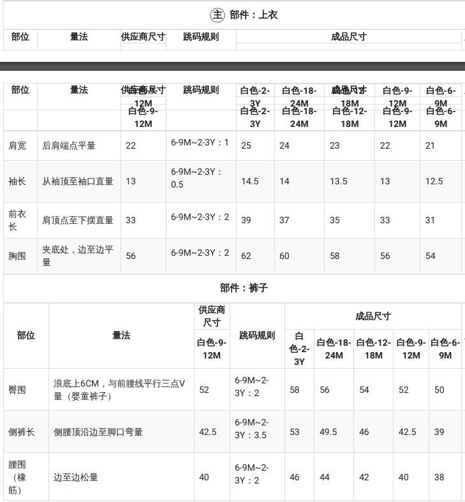This screenshot has width=465, height=502.
Task: Select the 14.5 sleeve length value
Action: (249, 181)
